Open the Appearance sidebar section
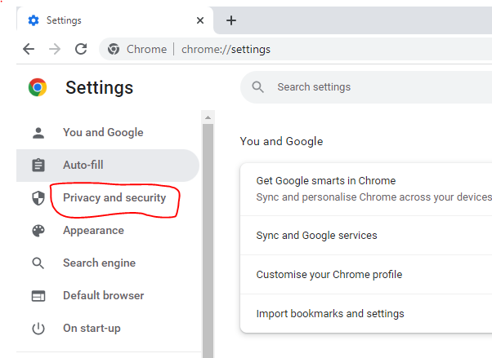This screenshot has width=492, height=358. [108, 231]
